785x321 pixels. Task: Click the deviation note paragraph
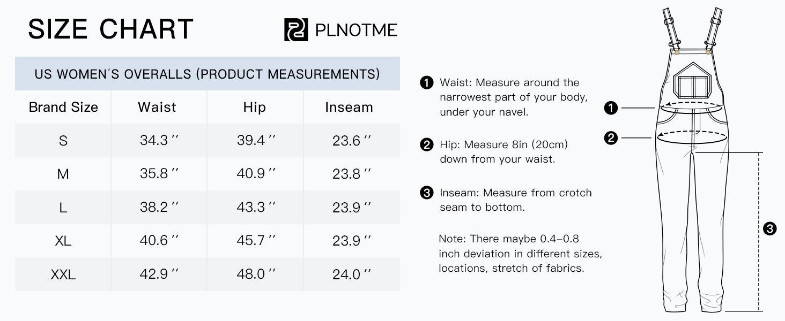tap(520, 253)
